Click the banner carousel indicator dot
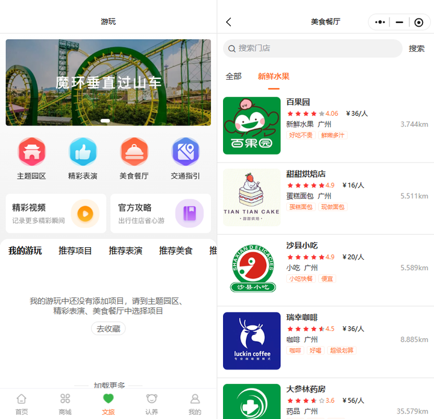The height and width of the screenshot is (419, 434). (x=105, y=121)
